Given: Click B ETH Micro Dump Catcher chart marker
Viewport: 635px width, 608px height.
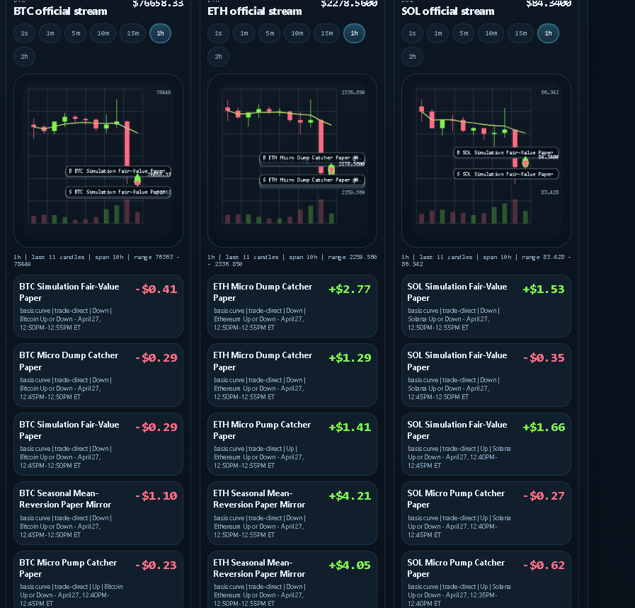Looking at the screenshot, I should pos(312,158).
